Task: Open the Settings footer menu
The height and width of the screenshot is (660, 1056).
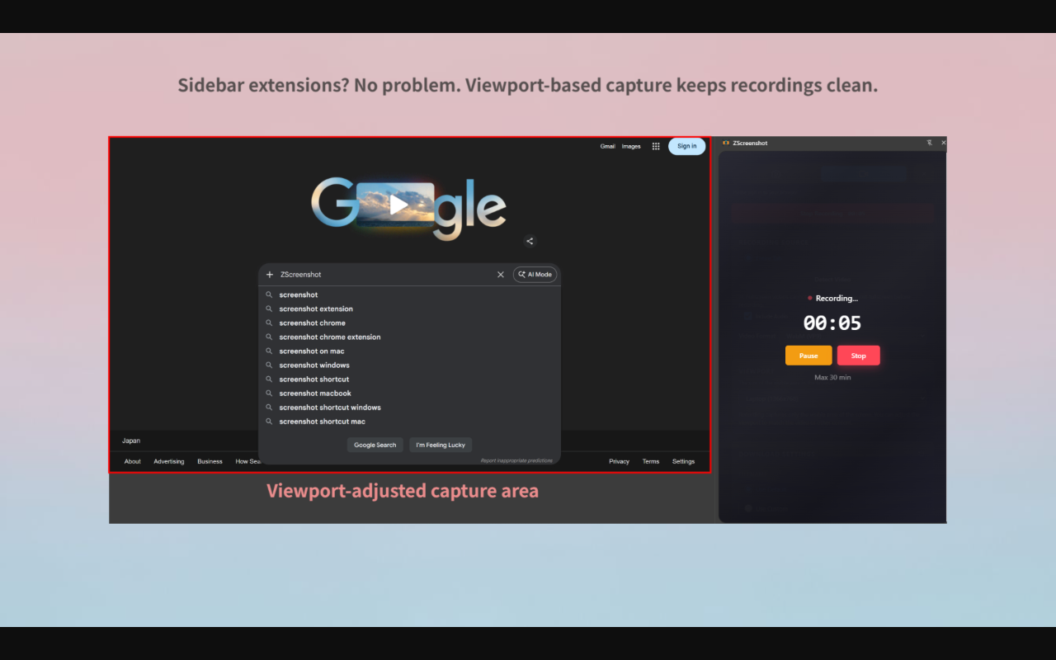Action: [683, 461]
